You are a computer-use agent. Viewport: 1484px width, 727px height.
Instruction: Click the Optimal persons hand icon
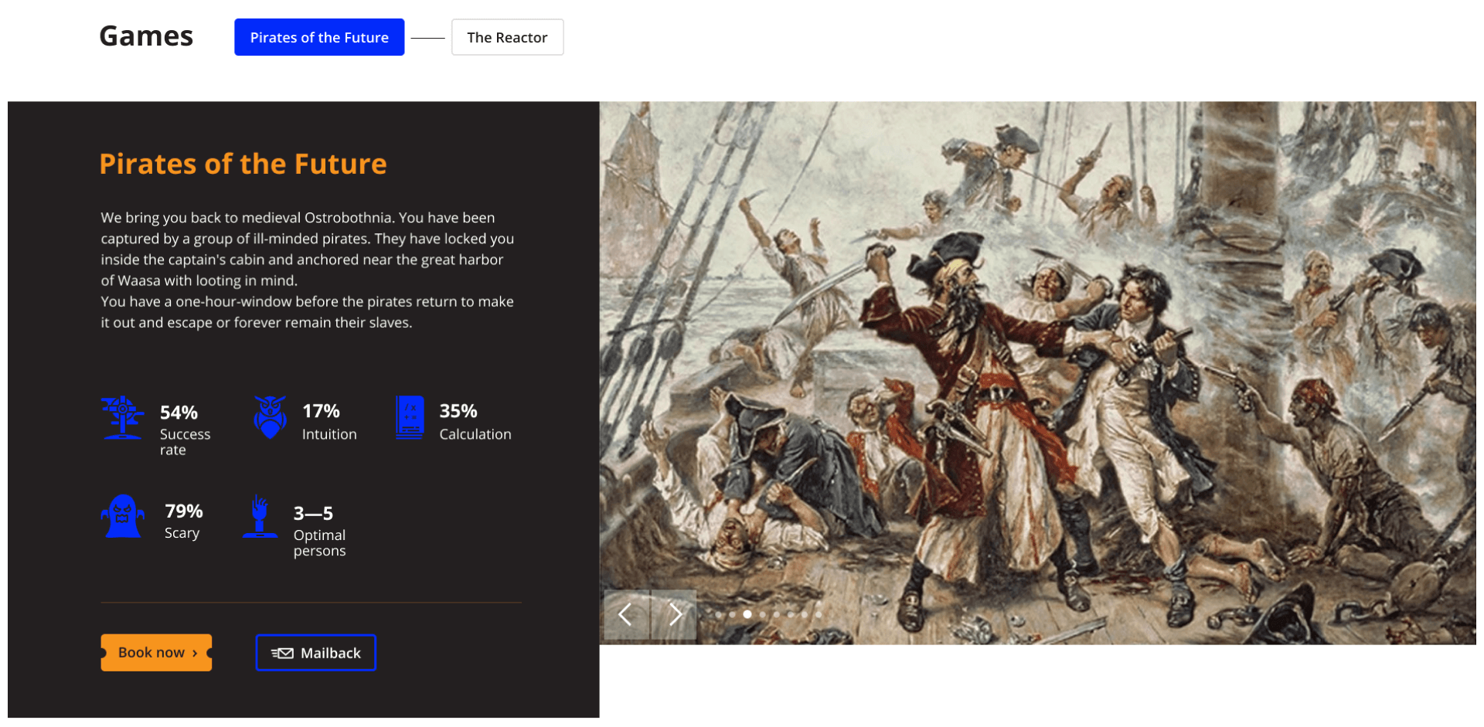260,516
